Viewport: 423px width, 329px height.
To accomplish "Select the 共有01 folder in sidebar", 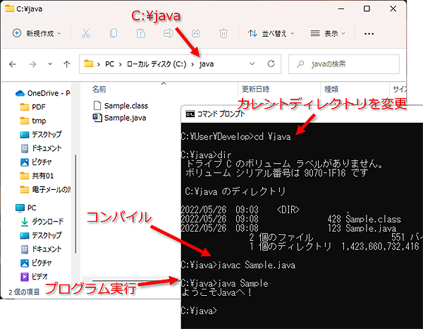I will [x=42, y=176].
